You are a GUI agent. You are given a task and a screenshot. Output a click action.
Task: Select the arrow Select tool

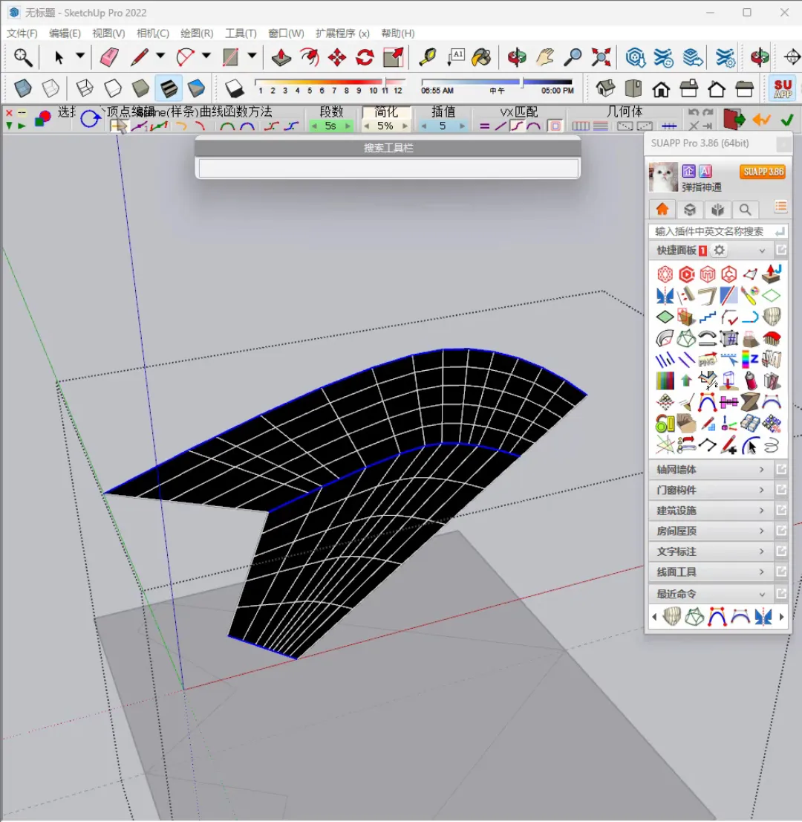59,56
